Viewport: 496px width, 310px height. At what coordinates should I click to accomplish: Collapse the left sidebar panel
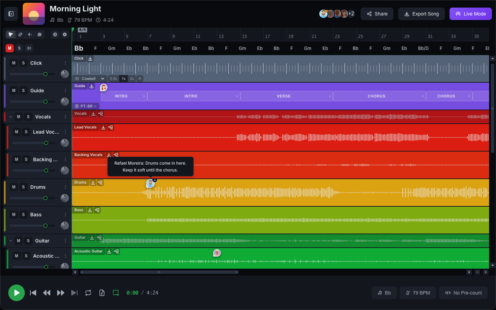coord(11,14)
